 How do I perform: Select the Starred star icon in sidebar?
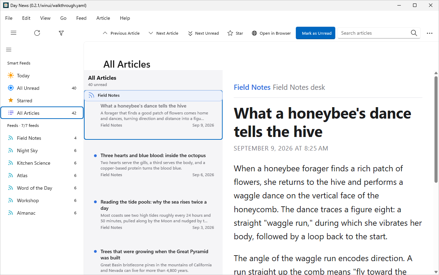[x=10, y=100]
